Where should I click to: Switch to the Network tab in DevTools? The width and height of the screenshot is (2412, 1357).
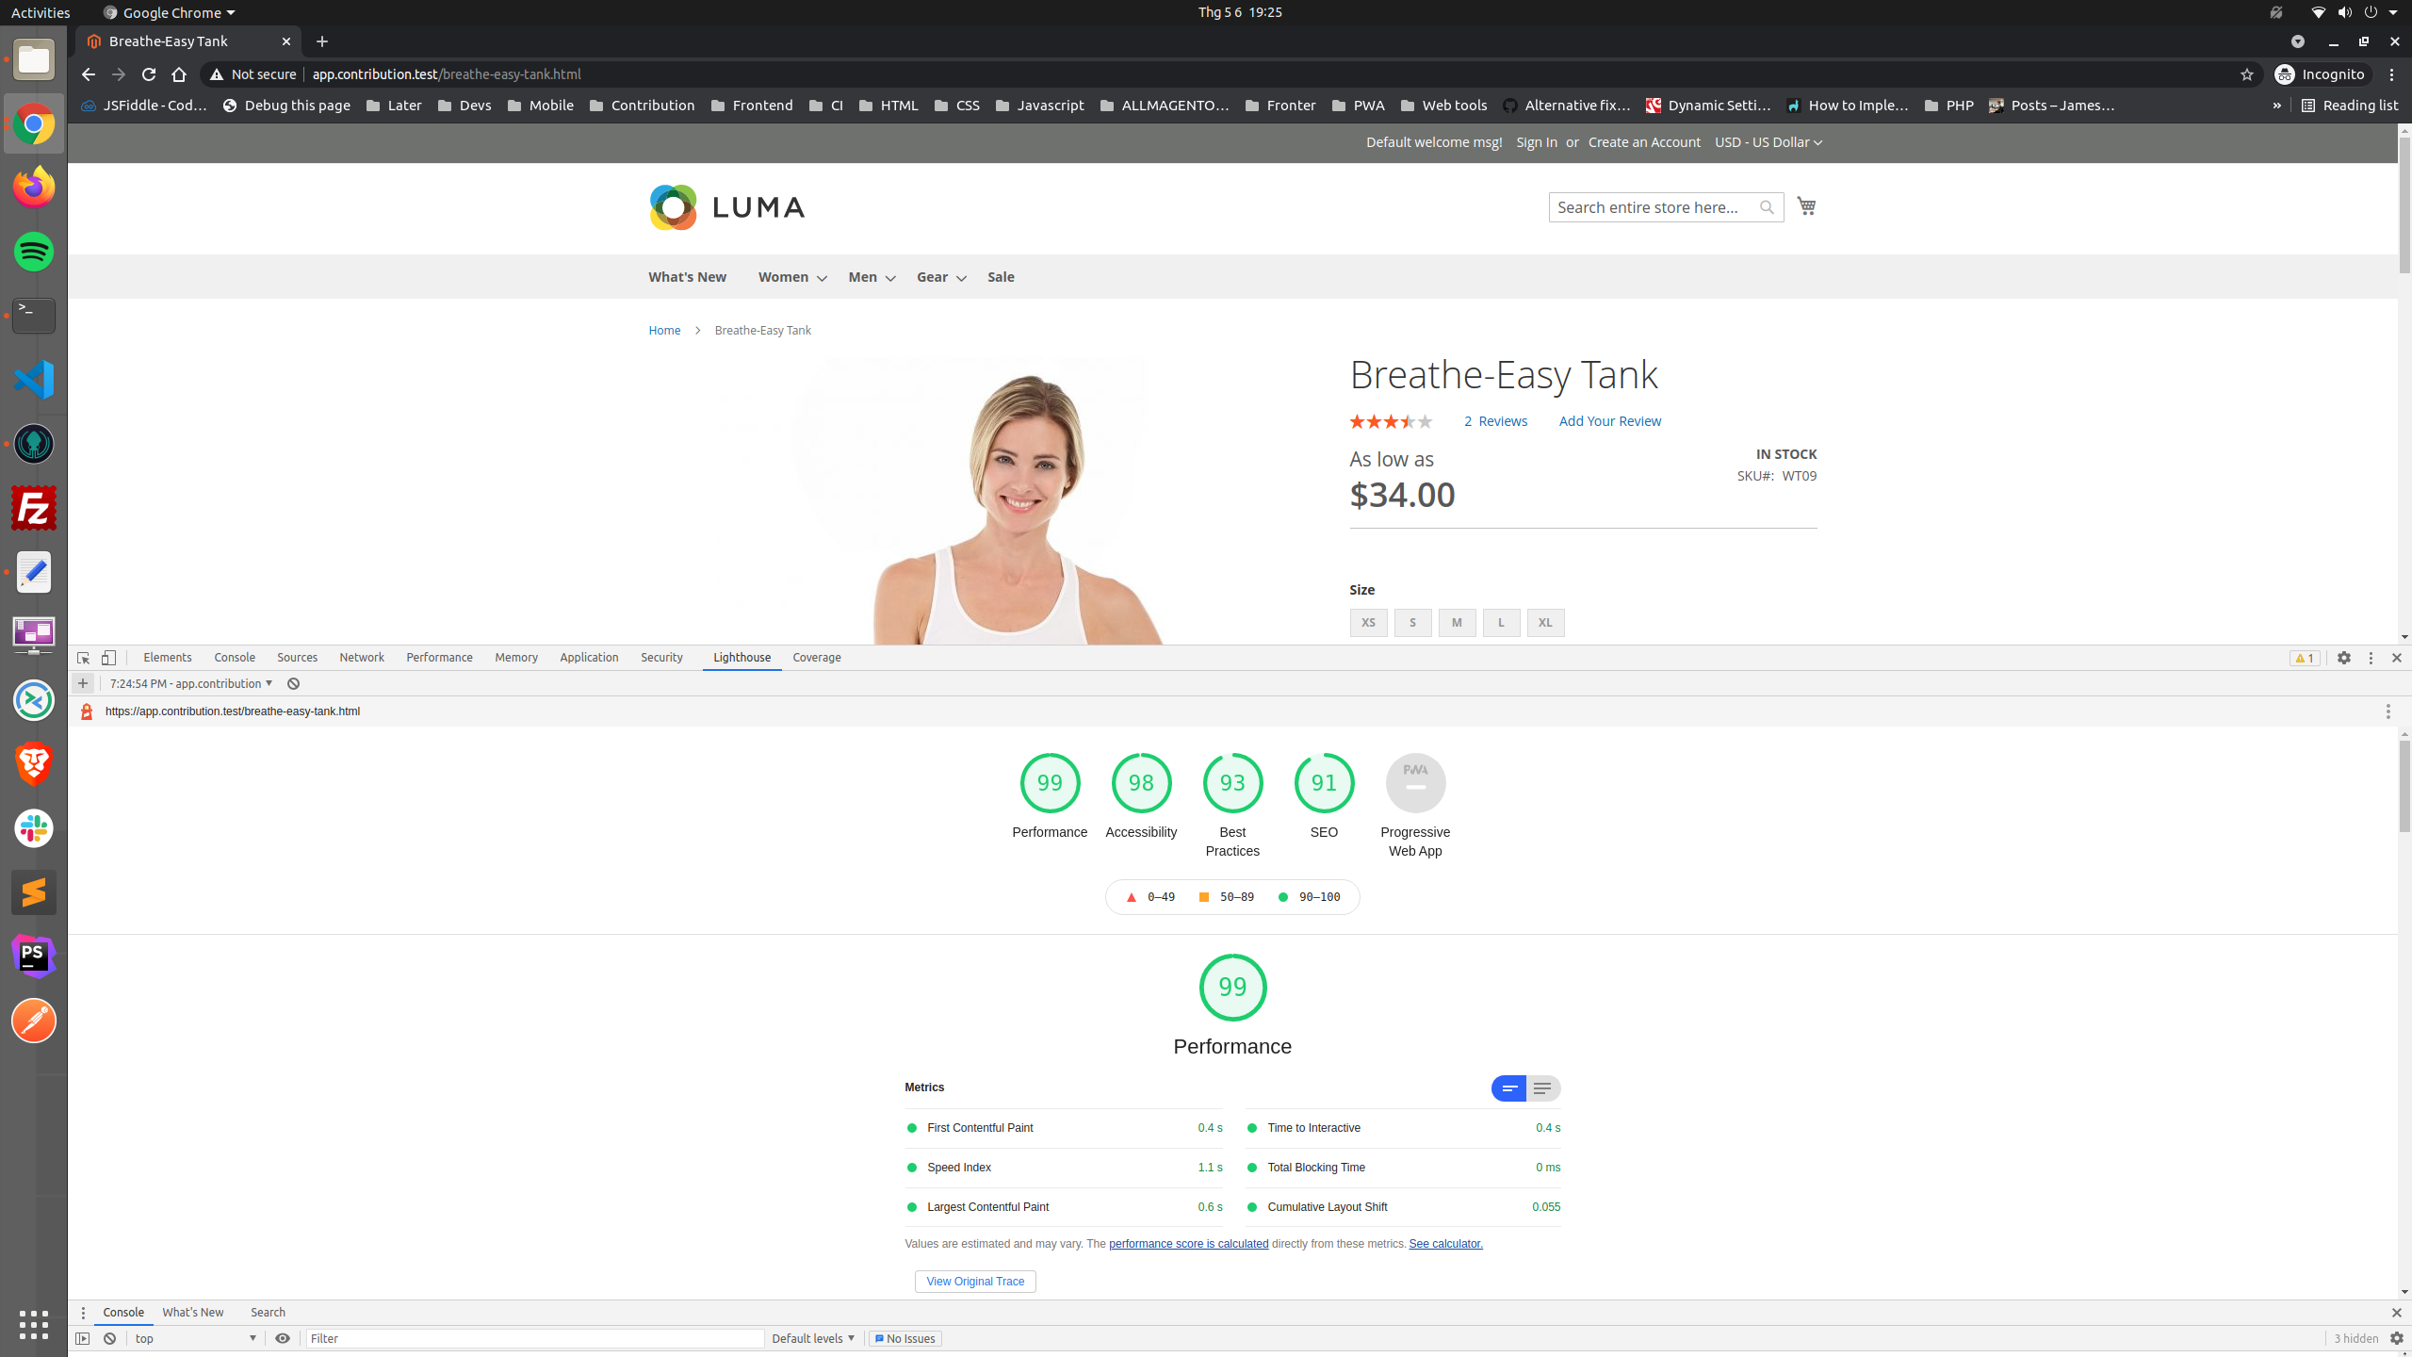362,657
